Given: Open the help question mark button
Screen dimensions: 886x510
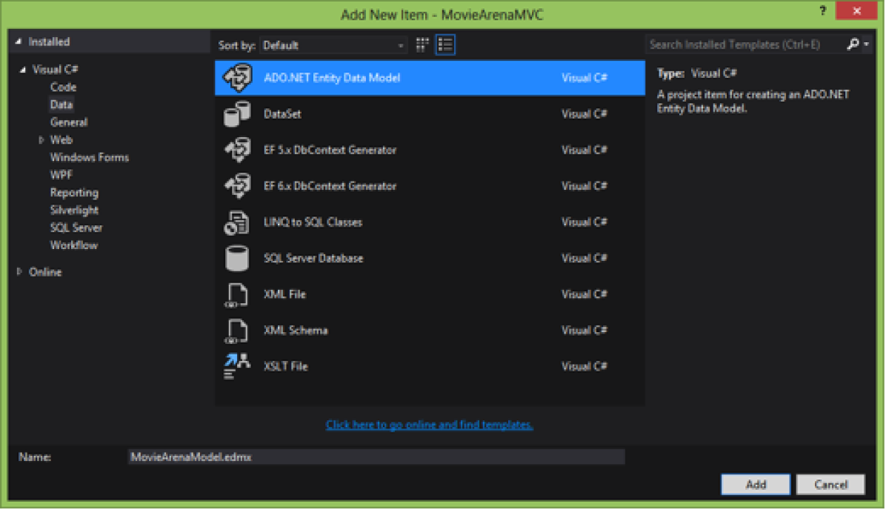Looking at the screenshot, I should tap(823, 10).
